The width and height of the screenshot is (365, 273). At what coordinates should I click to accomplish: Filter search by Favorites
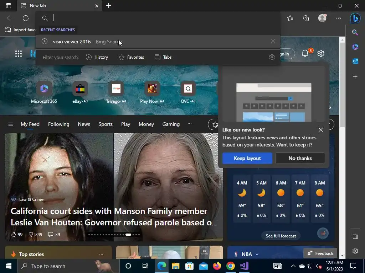pos(131,57)
